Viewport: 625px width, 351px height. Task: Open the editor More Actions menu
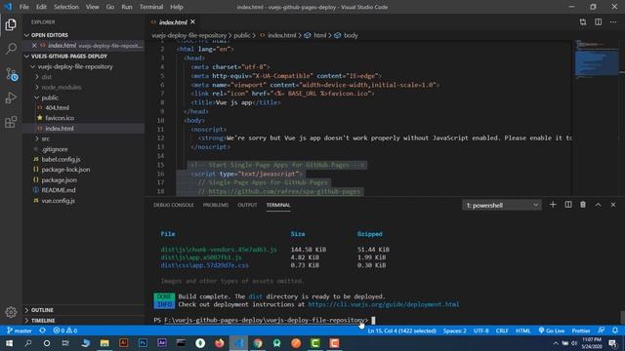613,21
